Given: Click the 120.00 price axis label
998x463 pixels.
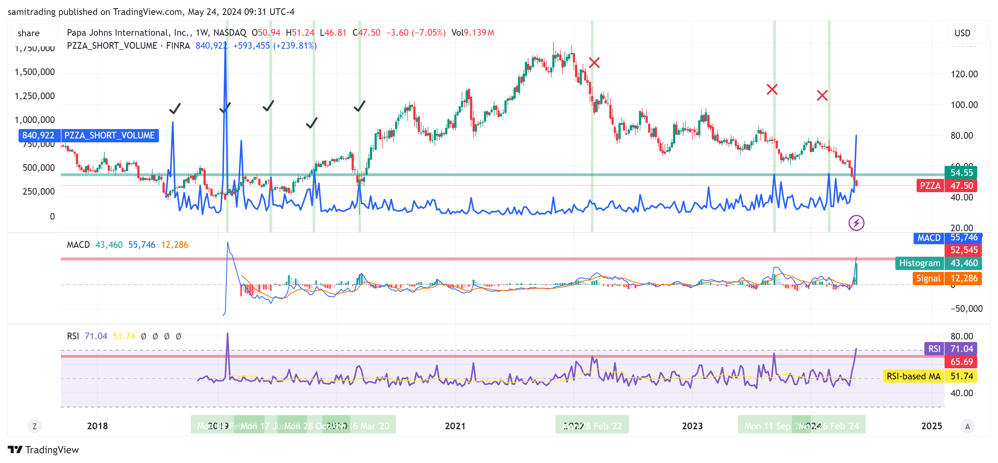Looking at the screenshot, I should click(964, 74).
